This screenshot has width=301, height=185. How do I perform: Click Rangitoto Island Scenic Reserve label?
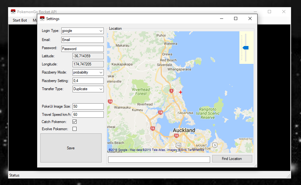[x=208, y=113]
